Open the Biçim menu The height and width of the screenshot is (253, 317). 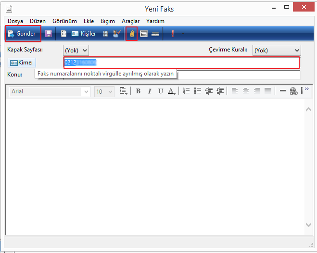tap(108, 21)
